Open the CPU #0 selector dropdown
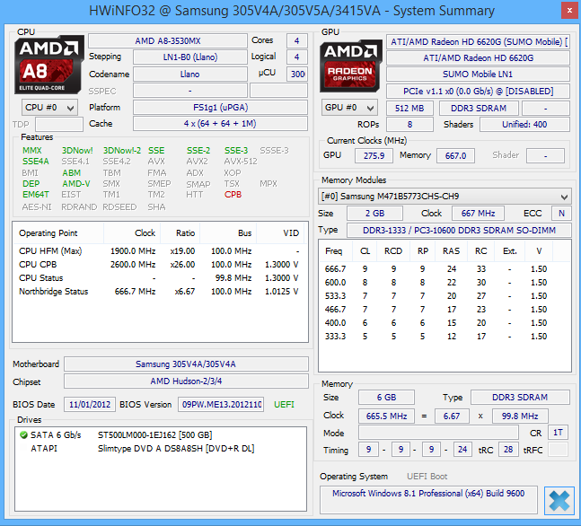 (x=49, y=108)
